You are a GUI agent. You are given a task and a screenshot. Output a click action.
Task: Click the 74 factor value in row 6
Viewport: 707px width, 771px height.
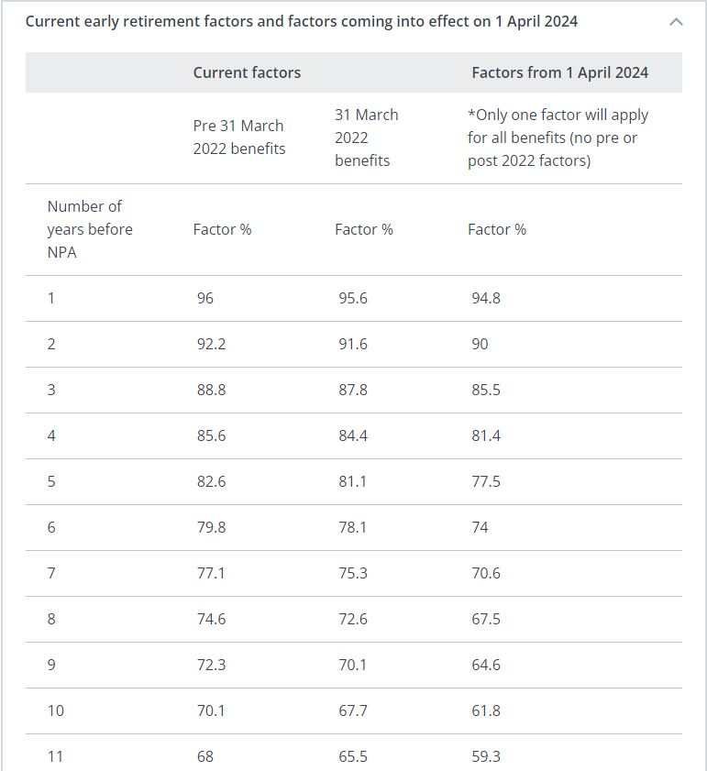point(481,527)
